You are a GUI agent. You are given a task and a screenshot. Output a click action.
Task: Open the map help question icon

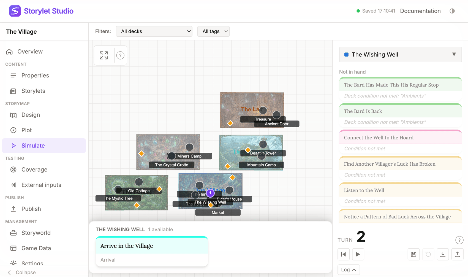coord(120,55)
